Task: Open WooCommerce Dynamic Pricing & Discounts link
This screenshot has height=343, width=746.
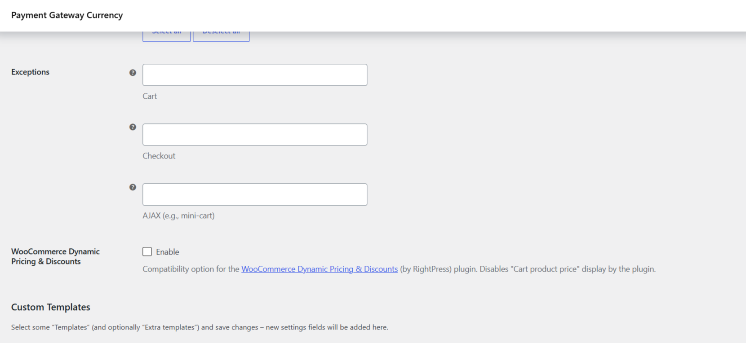Action: coord(320,269)
